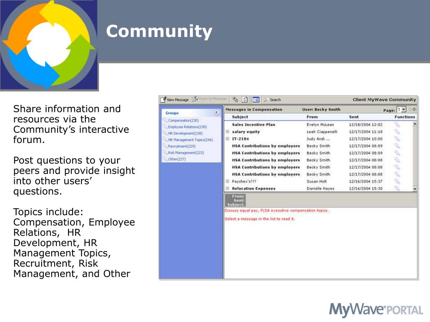Viewport: 430px width, 322px height.
Task: Click the Reply to Message toolbar button
Action: (210, 99)
